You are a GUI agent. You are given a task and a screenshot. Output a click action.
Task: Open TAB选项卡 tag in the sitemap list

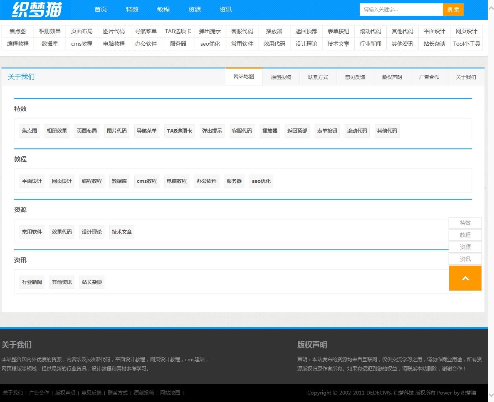coord(179,131)
